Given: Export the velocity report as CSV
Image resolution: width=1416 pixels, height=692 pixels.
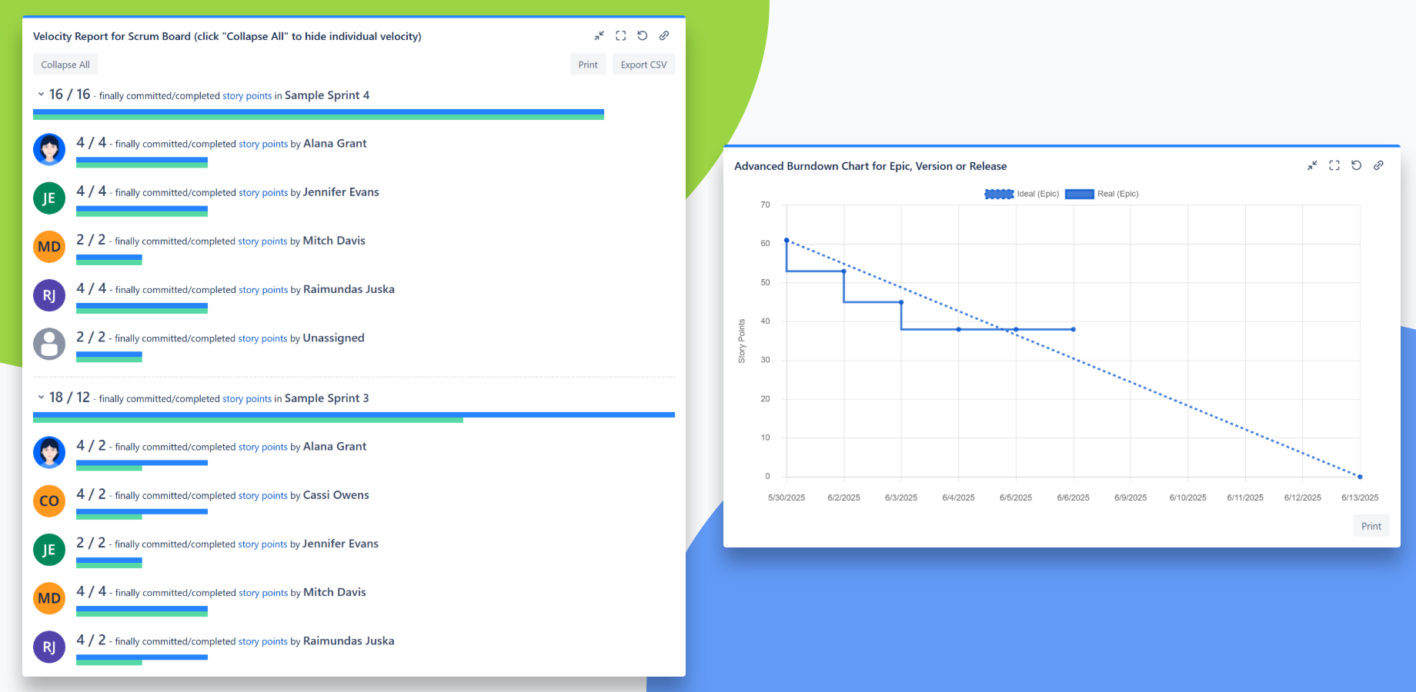Looking at the screenshot, I should pyautogui.click(x=643, y=65).
